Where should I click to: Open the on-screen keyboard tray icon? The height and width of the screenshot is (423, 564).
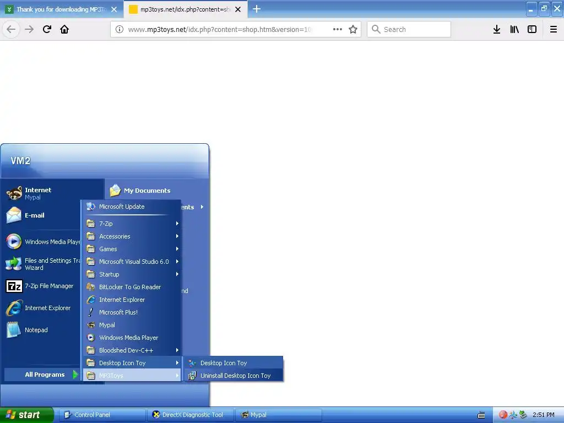[x=481, y=415]
